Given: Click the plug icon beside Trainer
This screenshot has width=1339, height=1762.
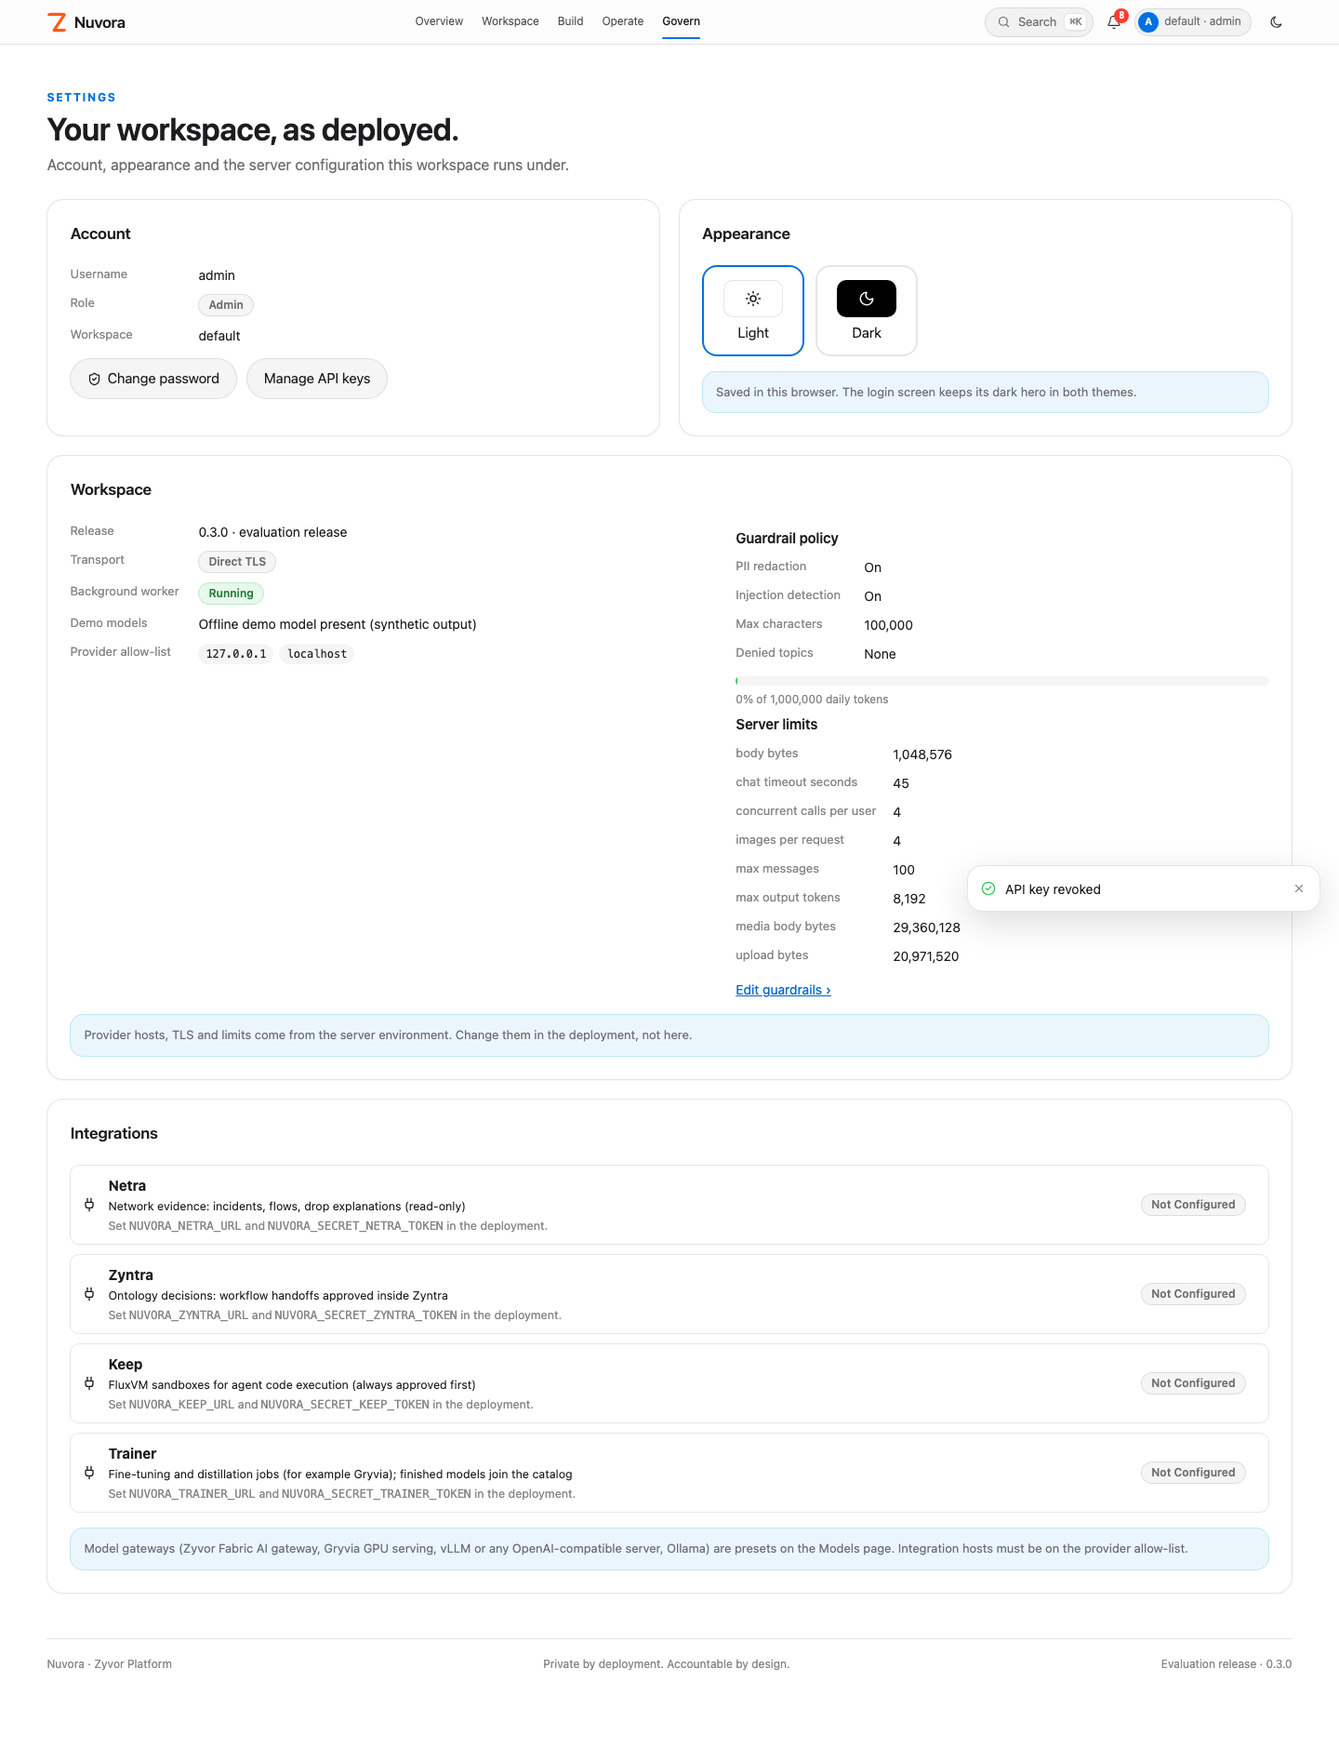Looking at the screenshot, I should [89, 1473].
